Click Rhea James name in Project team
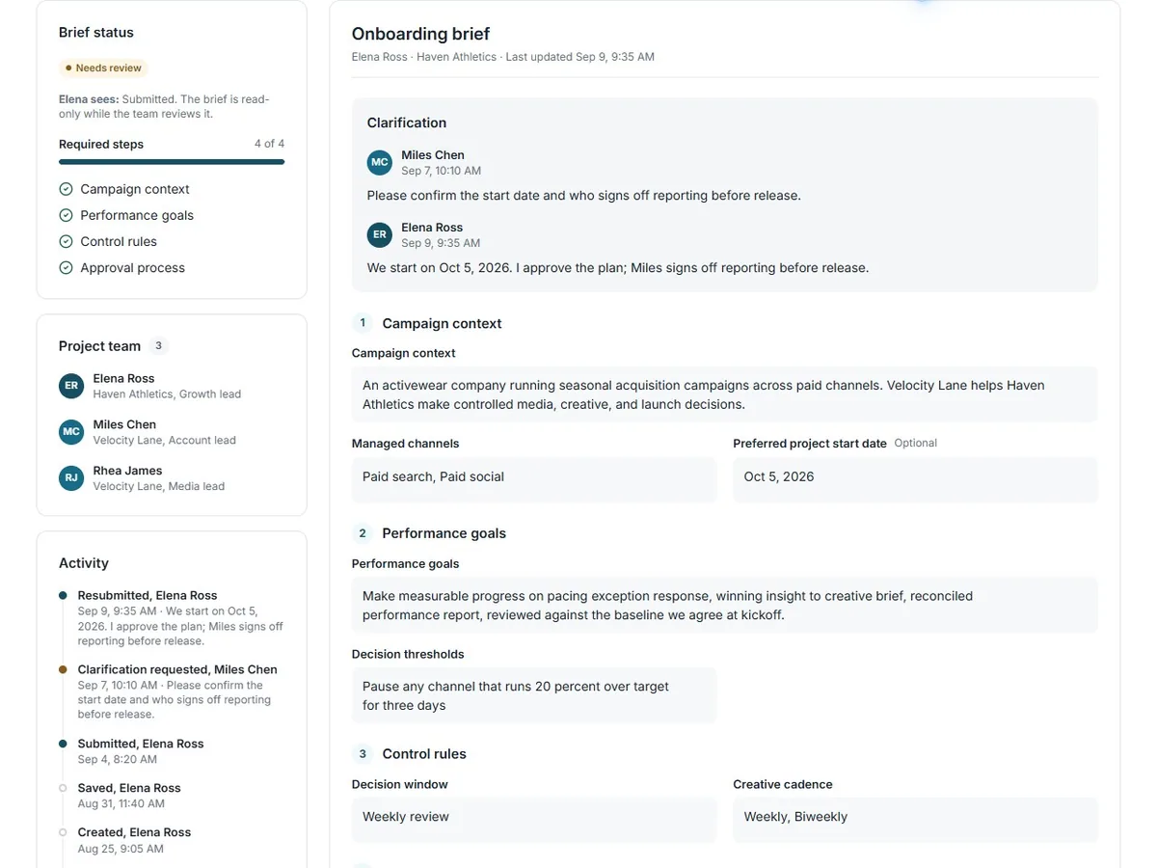The image size is (1157, 868). pos(127,471)
